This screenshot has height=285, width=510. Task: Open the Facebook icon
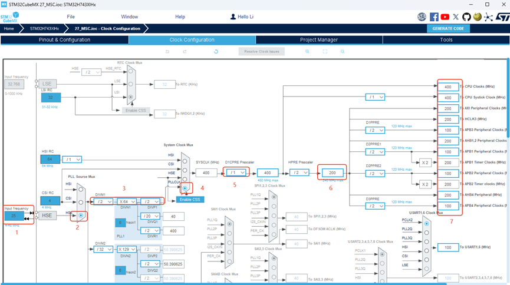click(434, 17)
